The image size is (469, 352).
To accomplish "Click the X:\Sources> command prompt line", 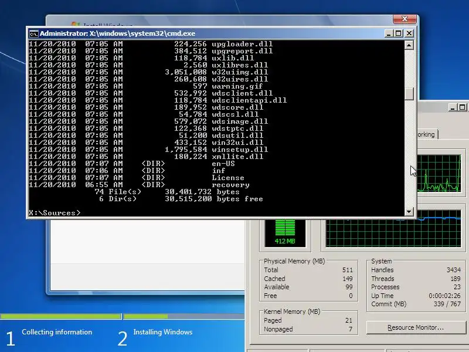I will pyautogui.click(x=55, y=213).
